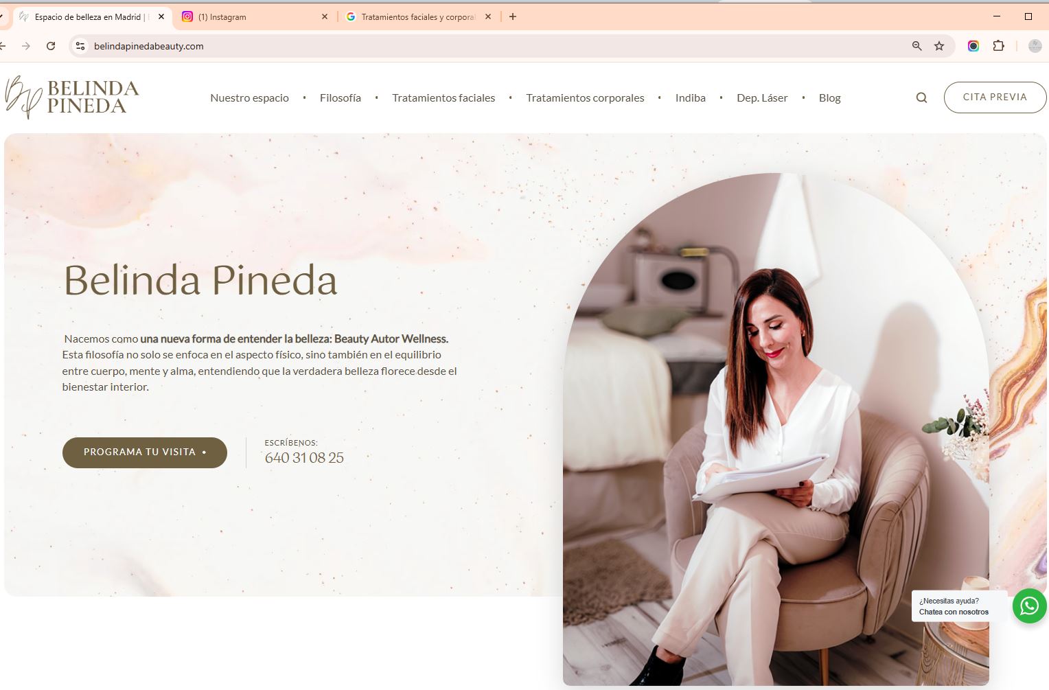Close the Espacio de belleza tab
1049x690 pixels.
pyautogui.click(x=161, y=16)
